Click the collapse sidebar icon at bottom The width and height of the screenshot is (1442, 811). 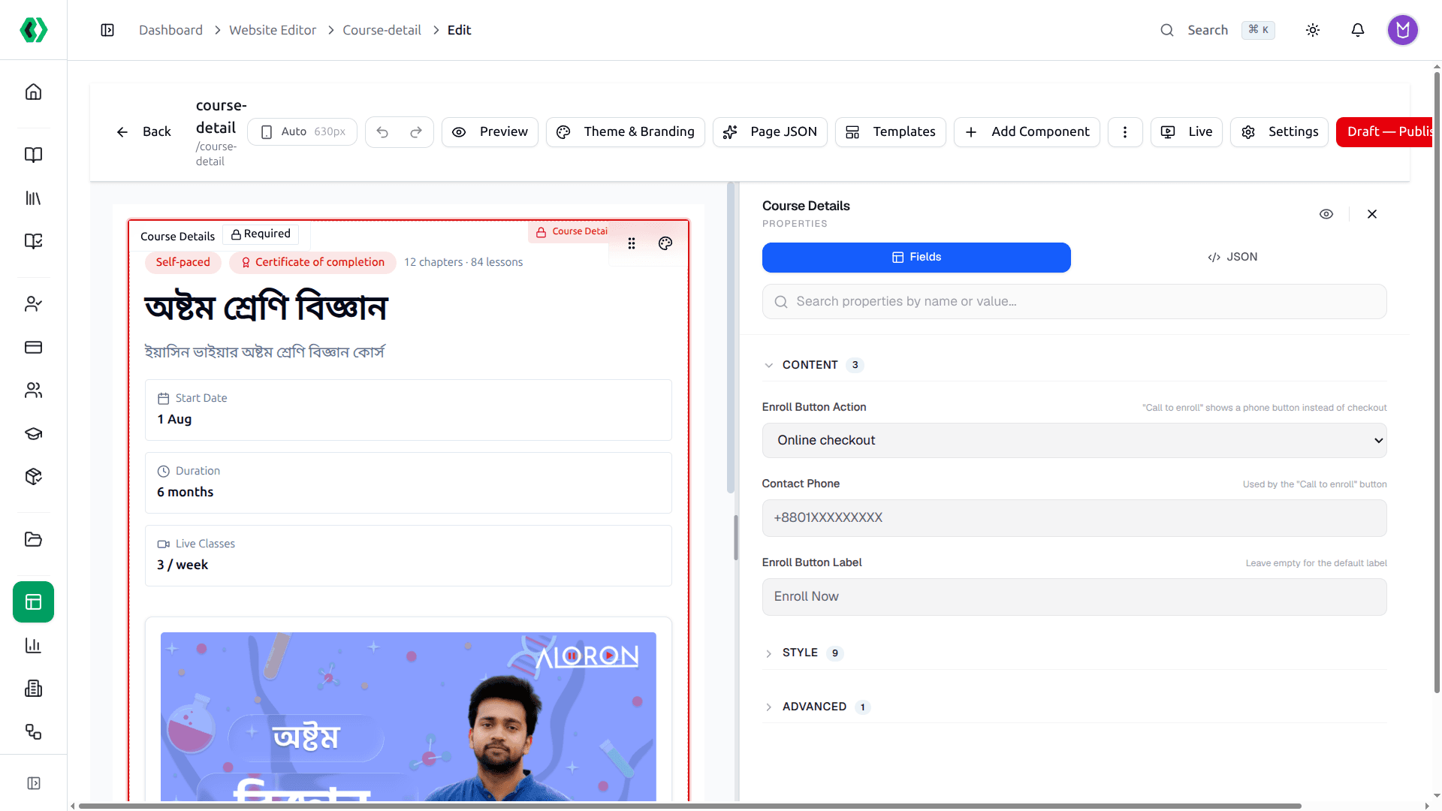click(33, 783)
